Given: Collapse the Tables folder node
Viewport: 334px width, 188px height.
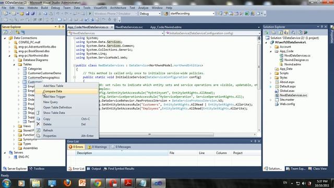Looking at the screenshot, I should (x=14, y=64).
